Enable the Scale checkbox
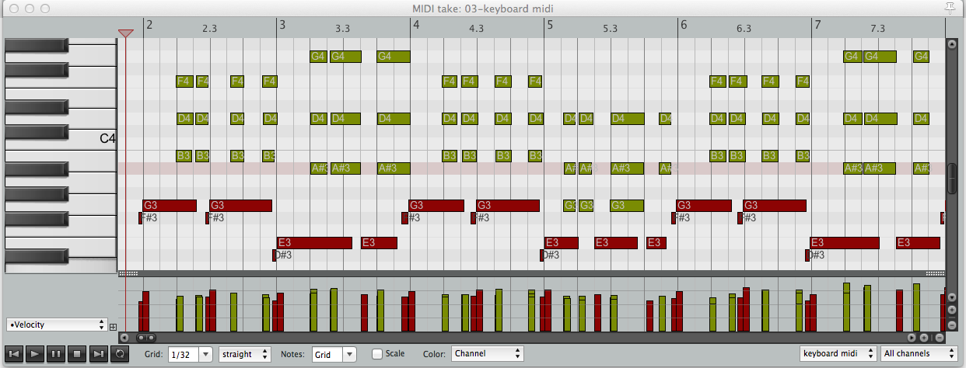Screen dimensions: 966x368 [377, 354]
